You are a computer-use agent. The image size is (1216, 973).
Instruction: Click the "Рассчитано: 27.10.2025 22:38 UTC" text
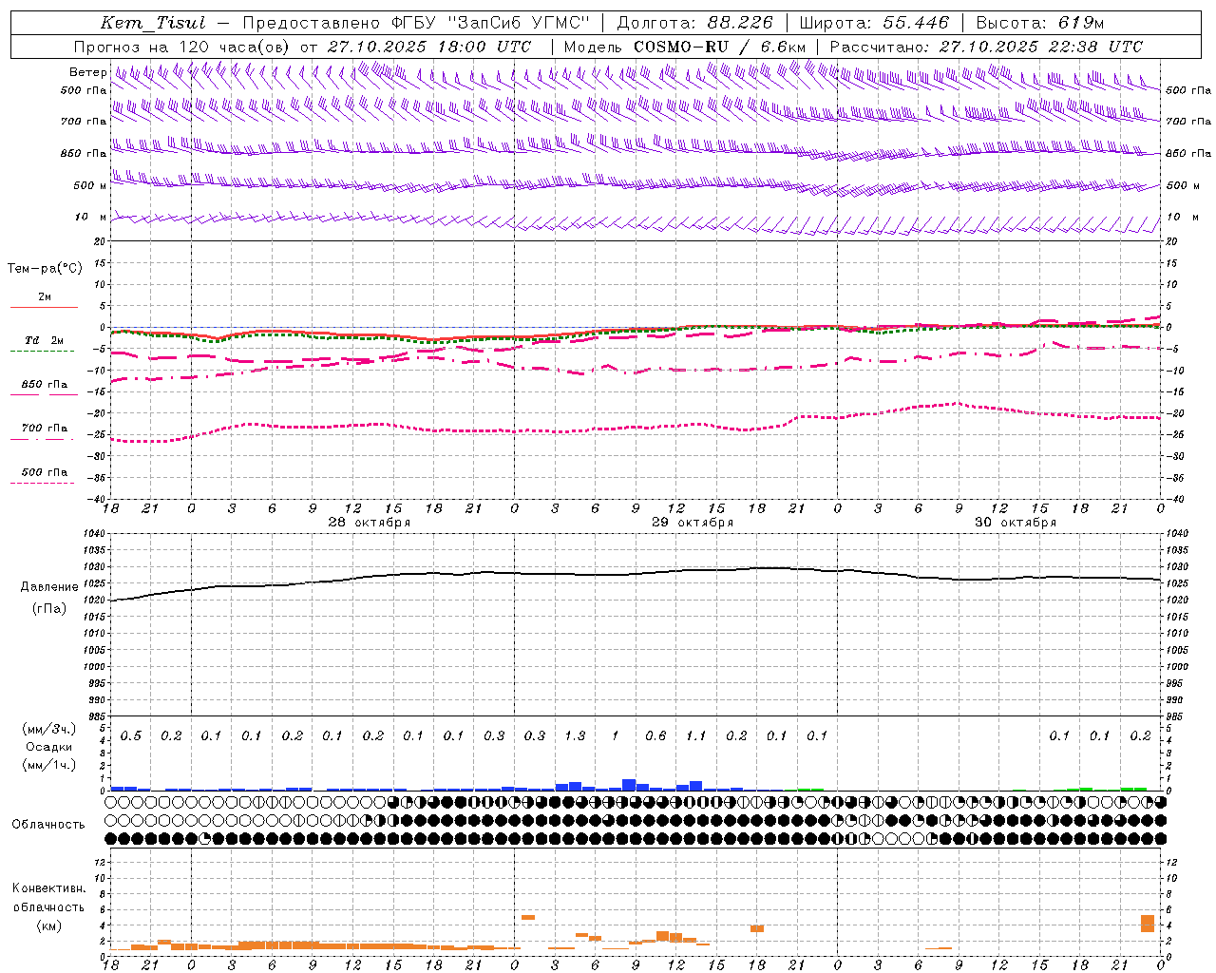[x=986, y=47]
